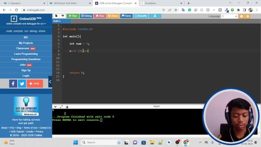The image size is (261, 147).
Task: Reload the page with the refresh icon
Action: [x=16, y=10]
